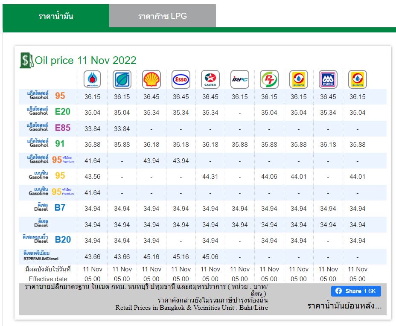Click the PURE purple brand logo
The width and height of the screenshot is (396, 326).
click(x=328, y=79)
